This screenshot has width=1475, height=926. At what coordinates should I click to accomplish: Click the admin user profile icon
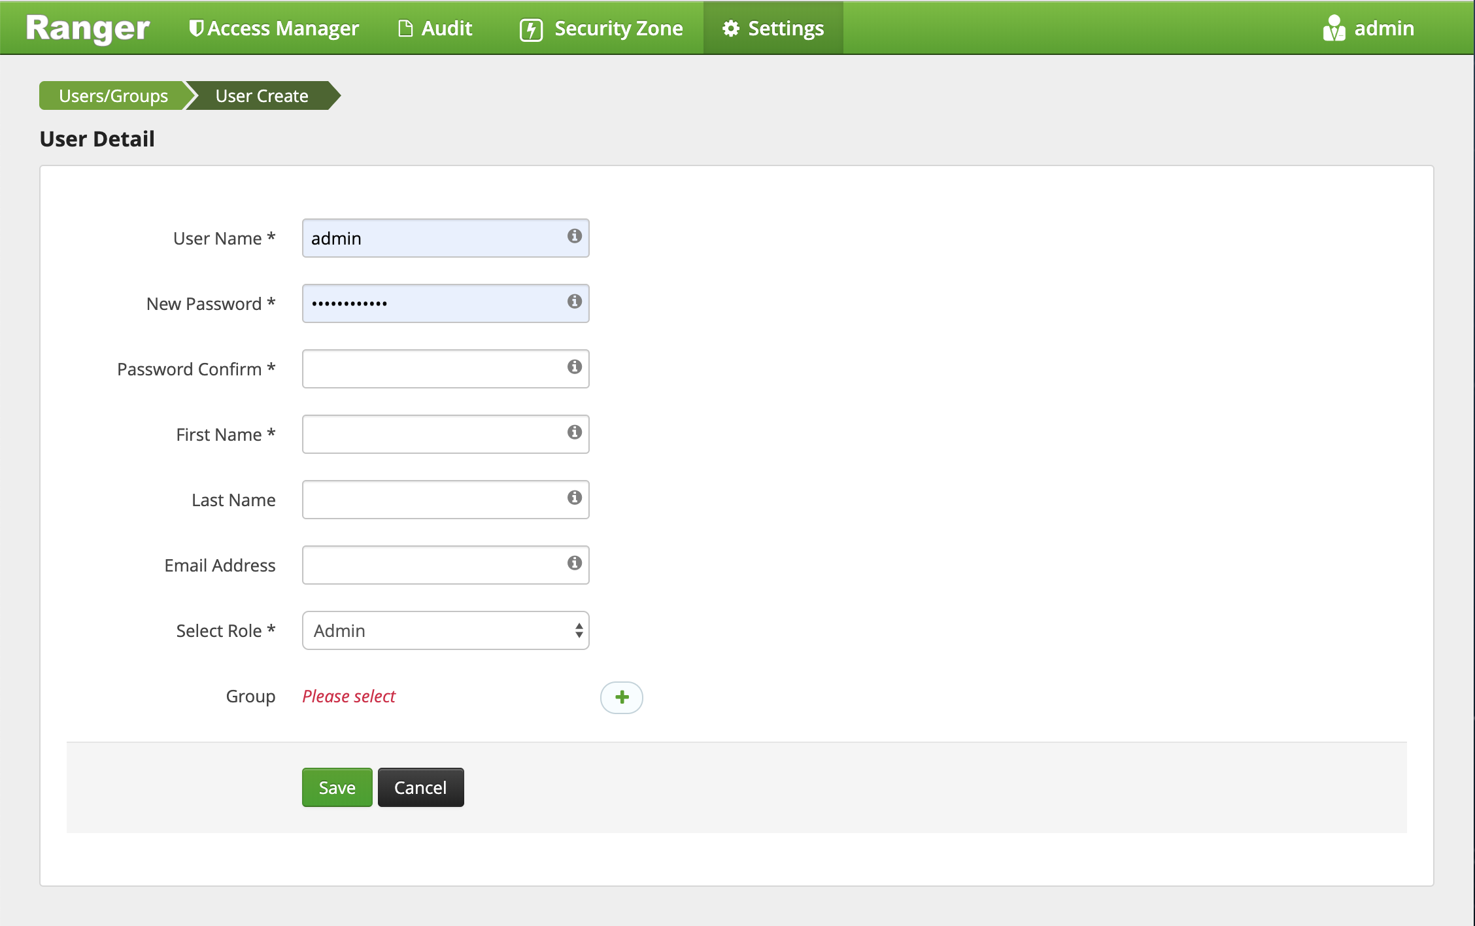pos(1334,28)
